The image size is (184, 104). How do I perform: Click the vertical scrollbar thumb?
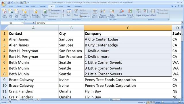[182, 35]
